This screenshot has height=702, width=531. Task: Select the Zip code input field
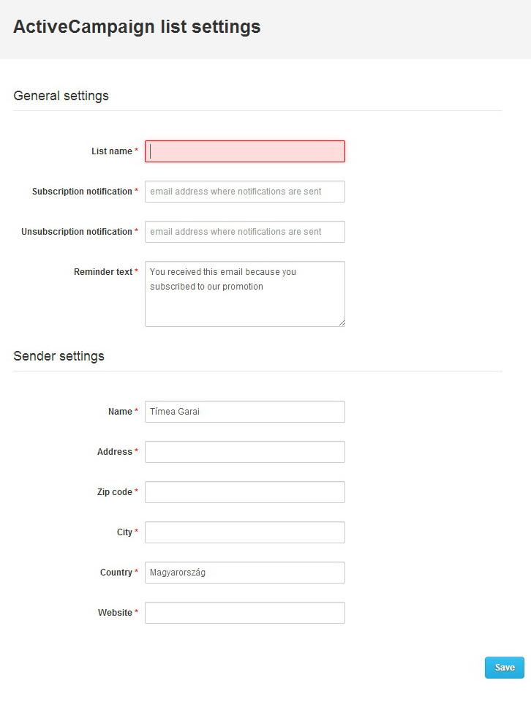245,492
